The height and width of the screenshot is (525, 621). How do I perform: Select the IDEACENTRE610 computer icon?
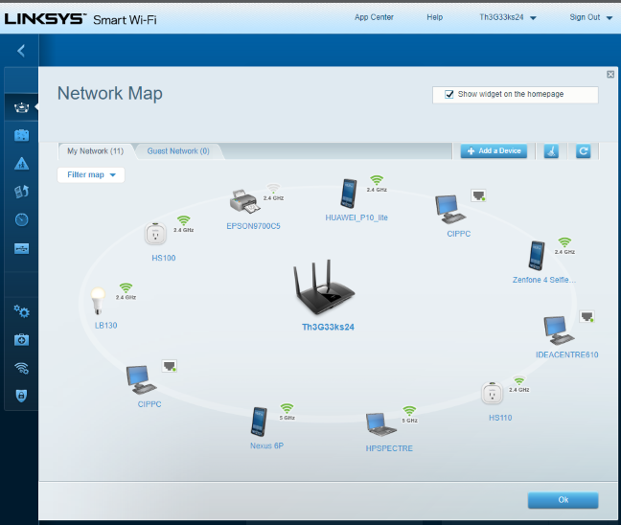click(x=559, y=331)
